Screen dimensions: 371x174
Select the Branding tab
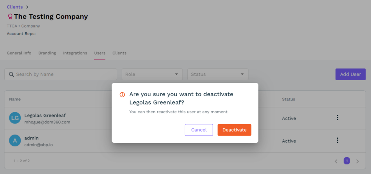47,53
